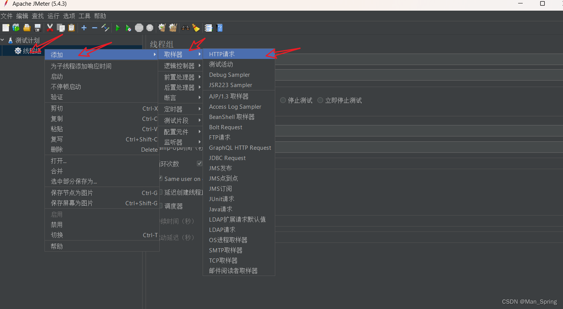This screenshot has height=309, width=563.
Task: Open the 运行 menu in menu bar
Action: [x=53, y=16]
